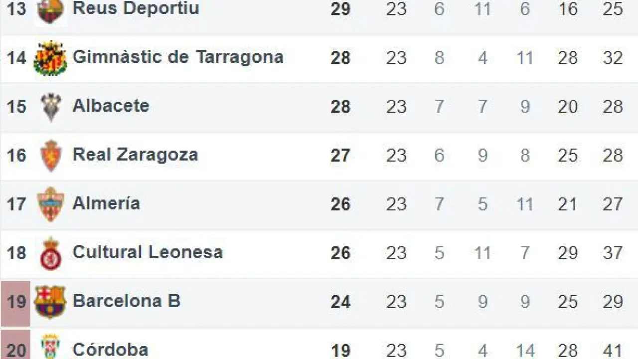Select the Albacete team name
Viewport: 638px width, 359px height.
pyautogui.click(x=111, y=106)
